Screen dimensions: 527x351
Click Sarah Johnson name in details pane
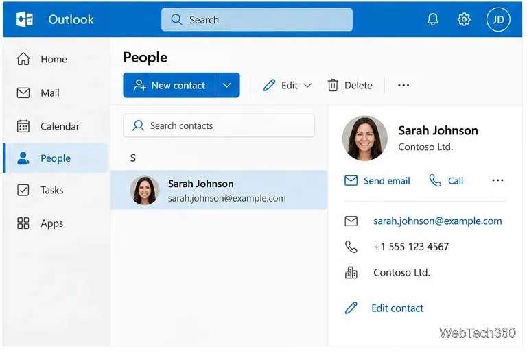click(x=438, y=130)
